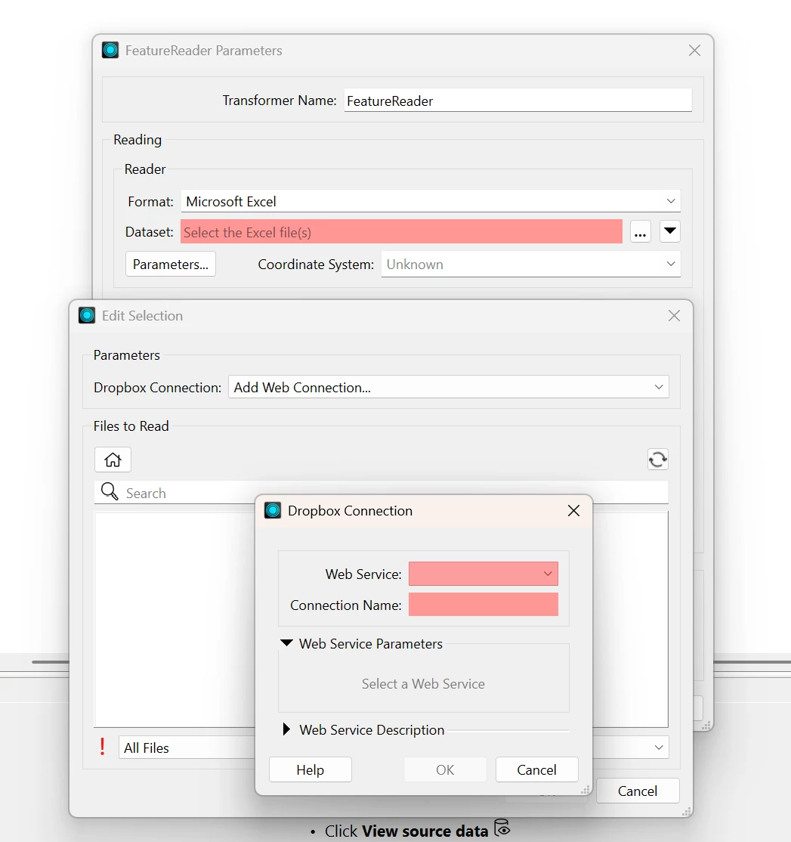Open the All Files filter dropdown
Viewport: 791px width, 842px height.
pyautogui.click(x=394, y=748)
